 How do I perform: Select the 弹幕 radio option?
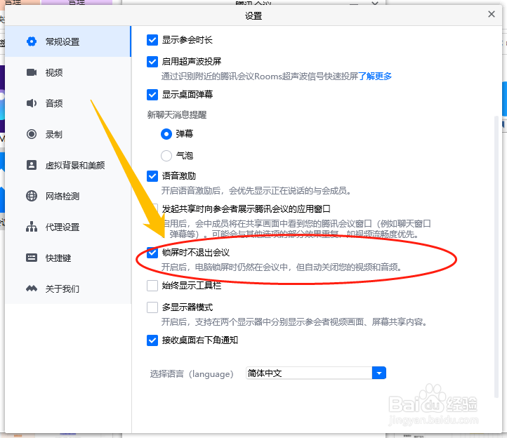(x=166, y=134)
